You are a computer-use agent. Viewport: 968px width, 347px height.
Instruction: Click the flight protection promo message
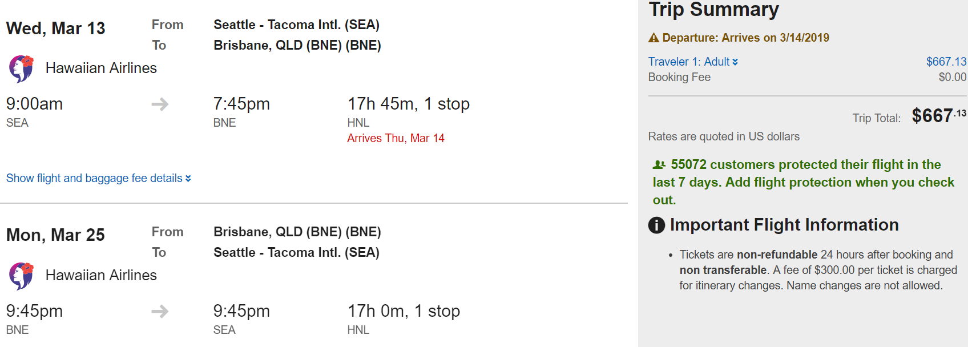803,182
